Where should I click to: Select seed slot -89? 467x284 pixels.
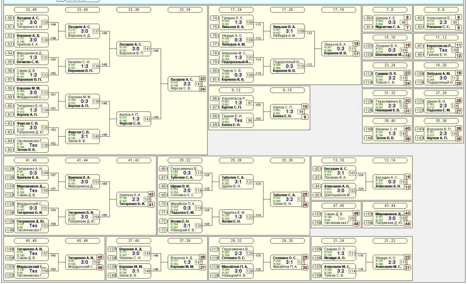coord(214,125)
